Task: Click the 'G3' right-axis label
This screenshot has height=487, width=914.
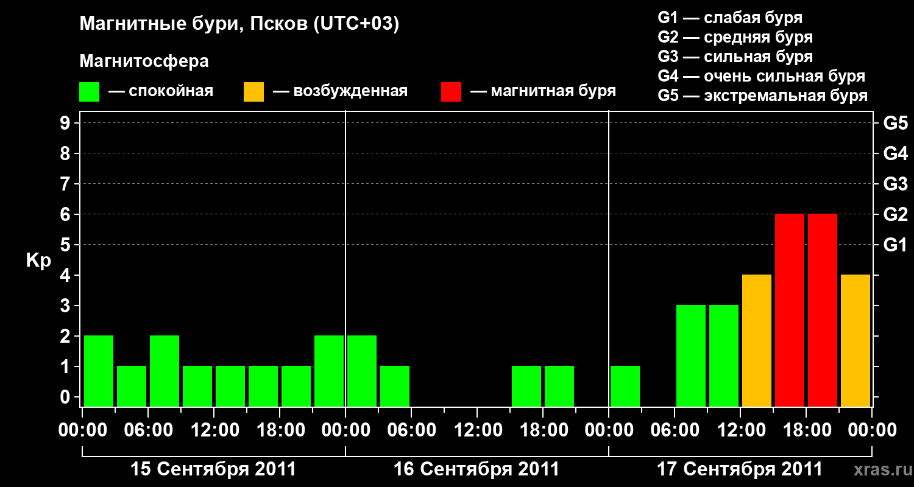Action: click(895, 184)
